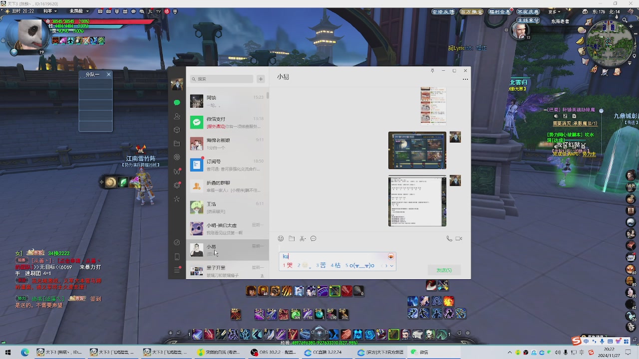
Task: Open the WeChat Channels butterfly icon
Action: point(177,171)
